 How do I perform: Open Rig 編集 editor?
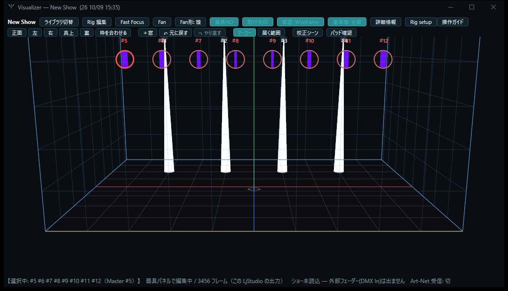(x=97, y=22)
